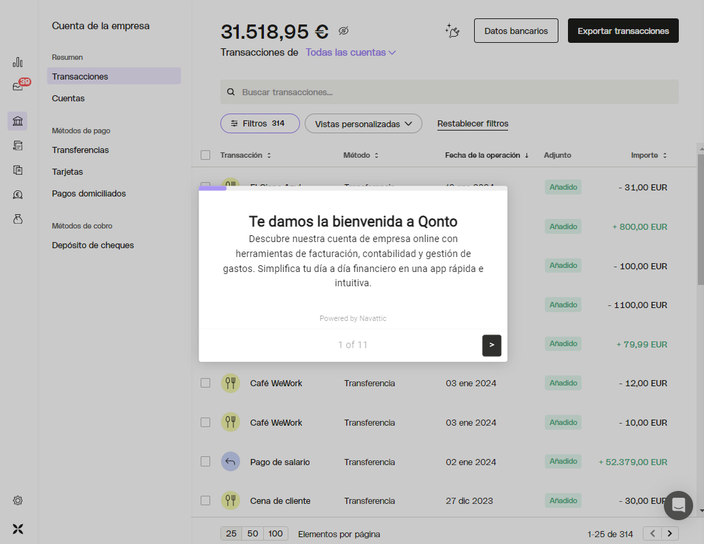704x544 pixels.
Task: Sort by Transacción column
Action: 245,155
